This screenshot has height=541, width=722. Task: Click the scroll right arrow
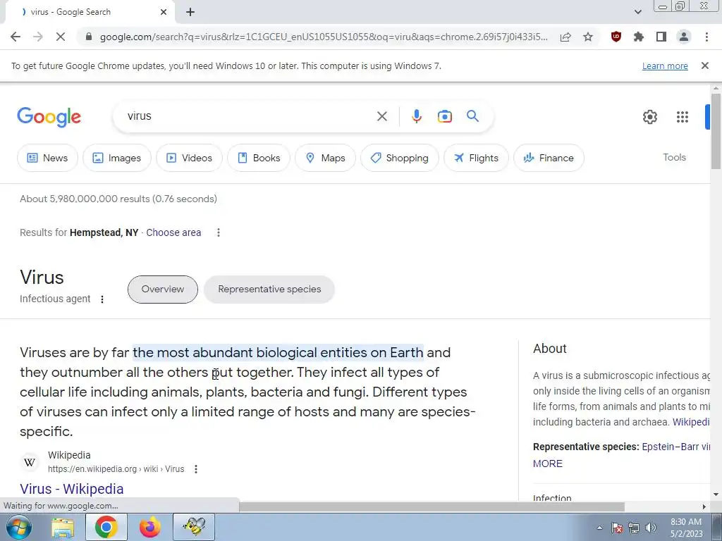point(704,506)
